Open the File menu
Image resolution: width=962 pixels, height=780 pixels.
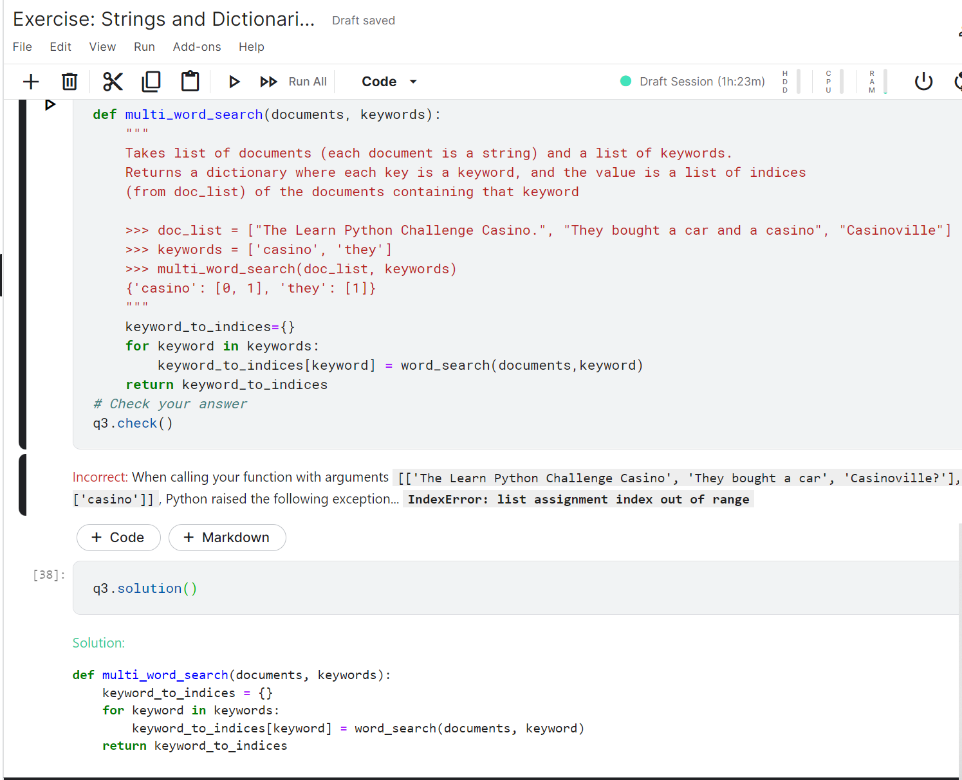pos(23,47)
